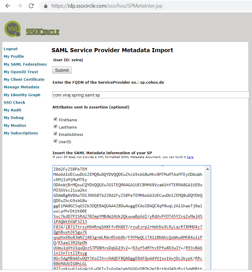Go to My Audit

pyautogui.click(x=12, y=110)
